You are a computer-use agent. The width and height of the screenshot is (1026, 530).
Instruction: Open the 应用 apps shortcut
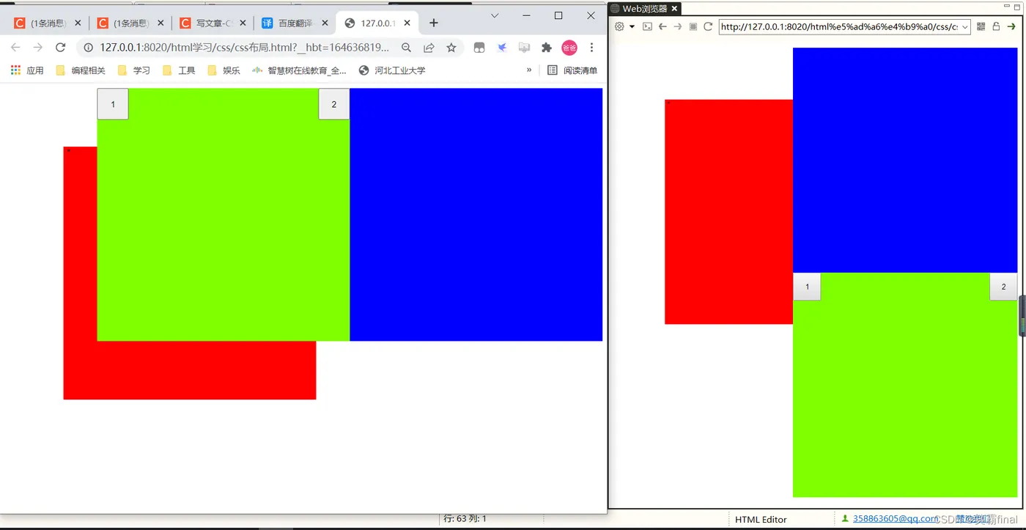[27, 70]
